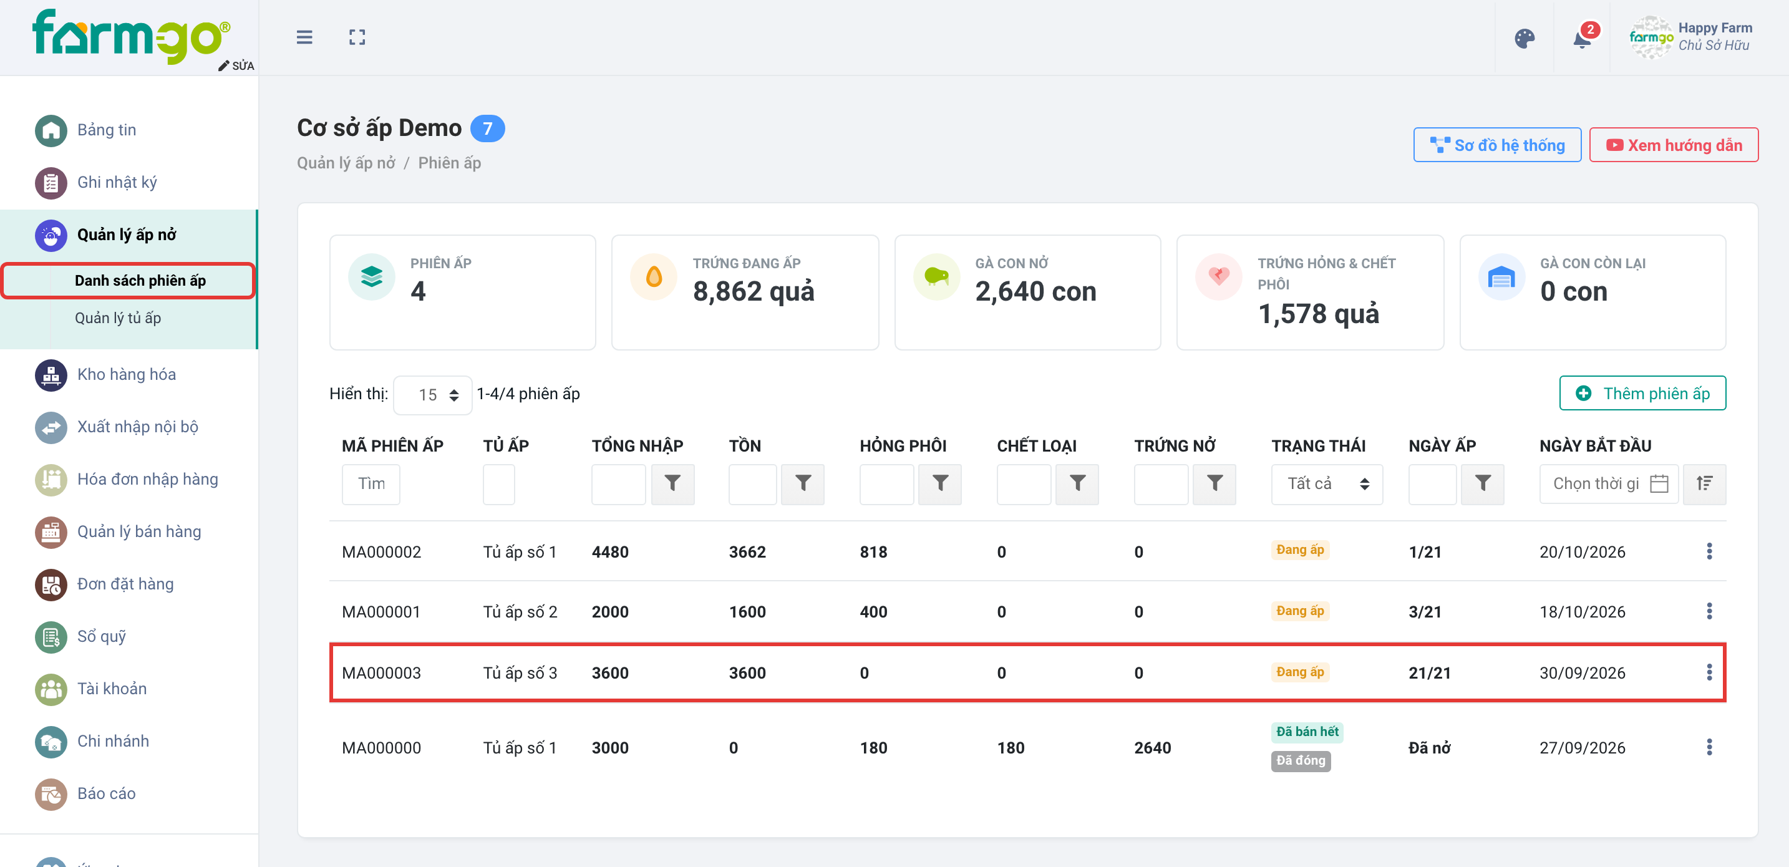Click the Mã phiên ấp search field
The image size is (1789, 867).
point(371,483)
